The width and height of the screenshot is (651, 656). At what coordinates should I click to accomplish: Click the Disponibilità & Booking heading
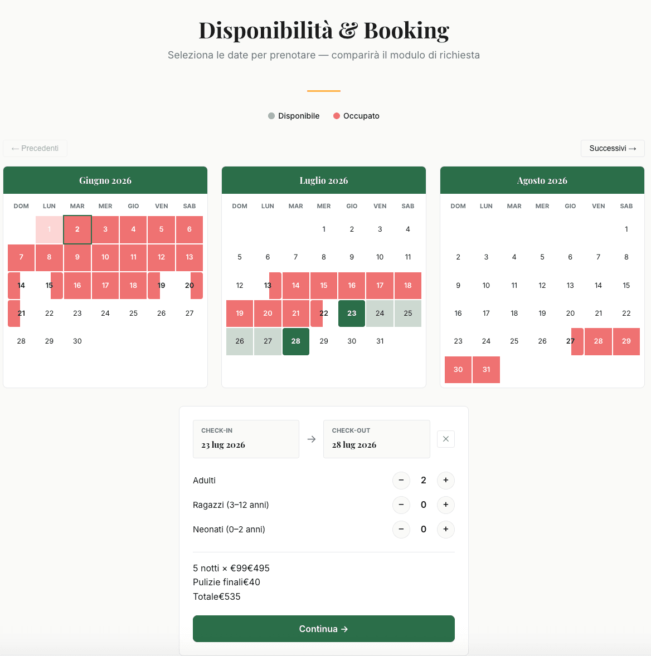(x=324, y=30)
